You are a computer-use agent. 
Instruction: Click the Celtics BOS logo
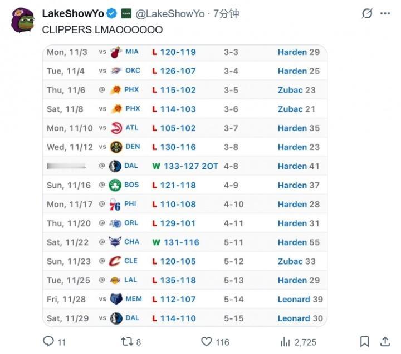click(115, 185)
